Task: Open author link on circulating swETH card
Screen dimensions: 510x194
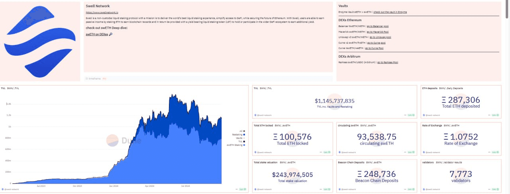Action: click(x=347, y=152)
